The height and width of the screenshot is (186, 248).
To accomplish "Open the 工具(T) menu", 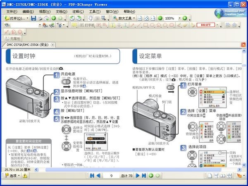I will tap(95, 12).
